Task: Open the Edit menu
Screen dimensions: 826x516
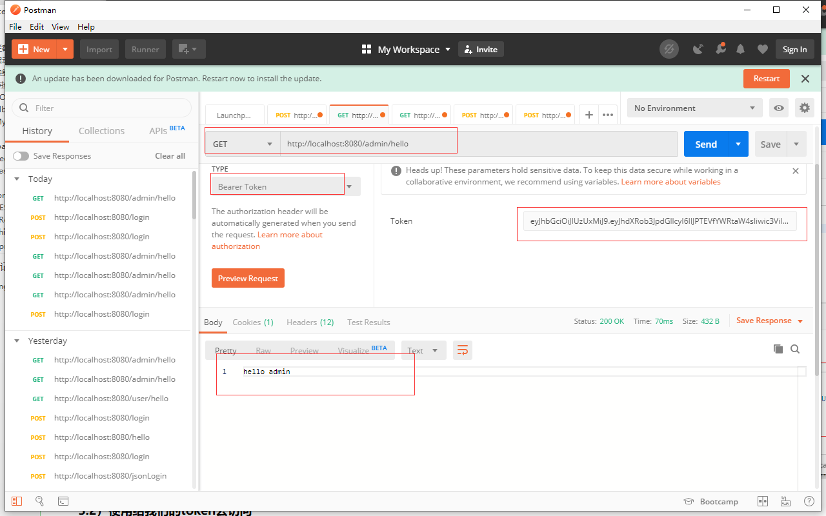Action: pos(37,26)
